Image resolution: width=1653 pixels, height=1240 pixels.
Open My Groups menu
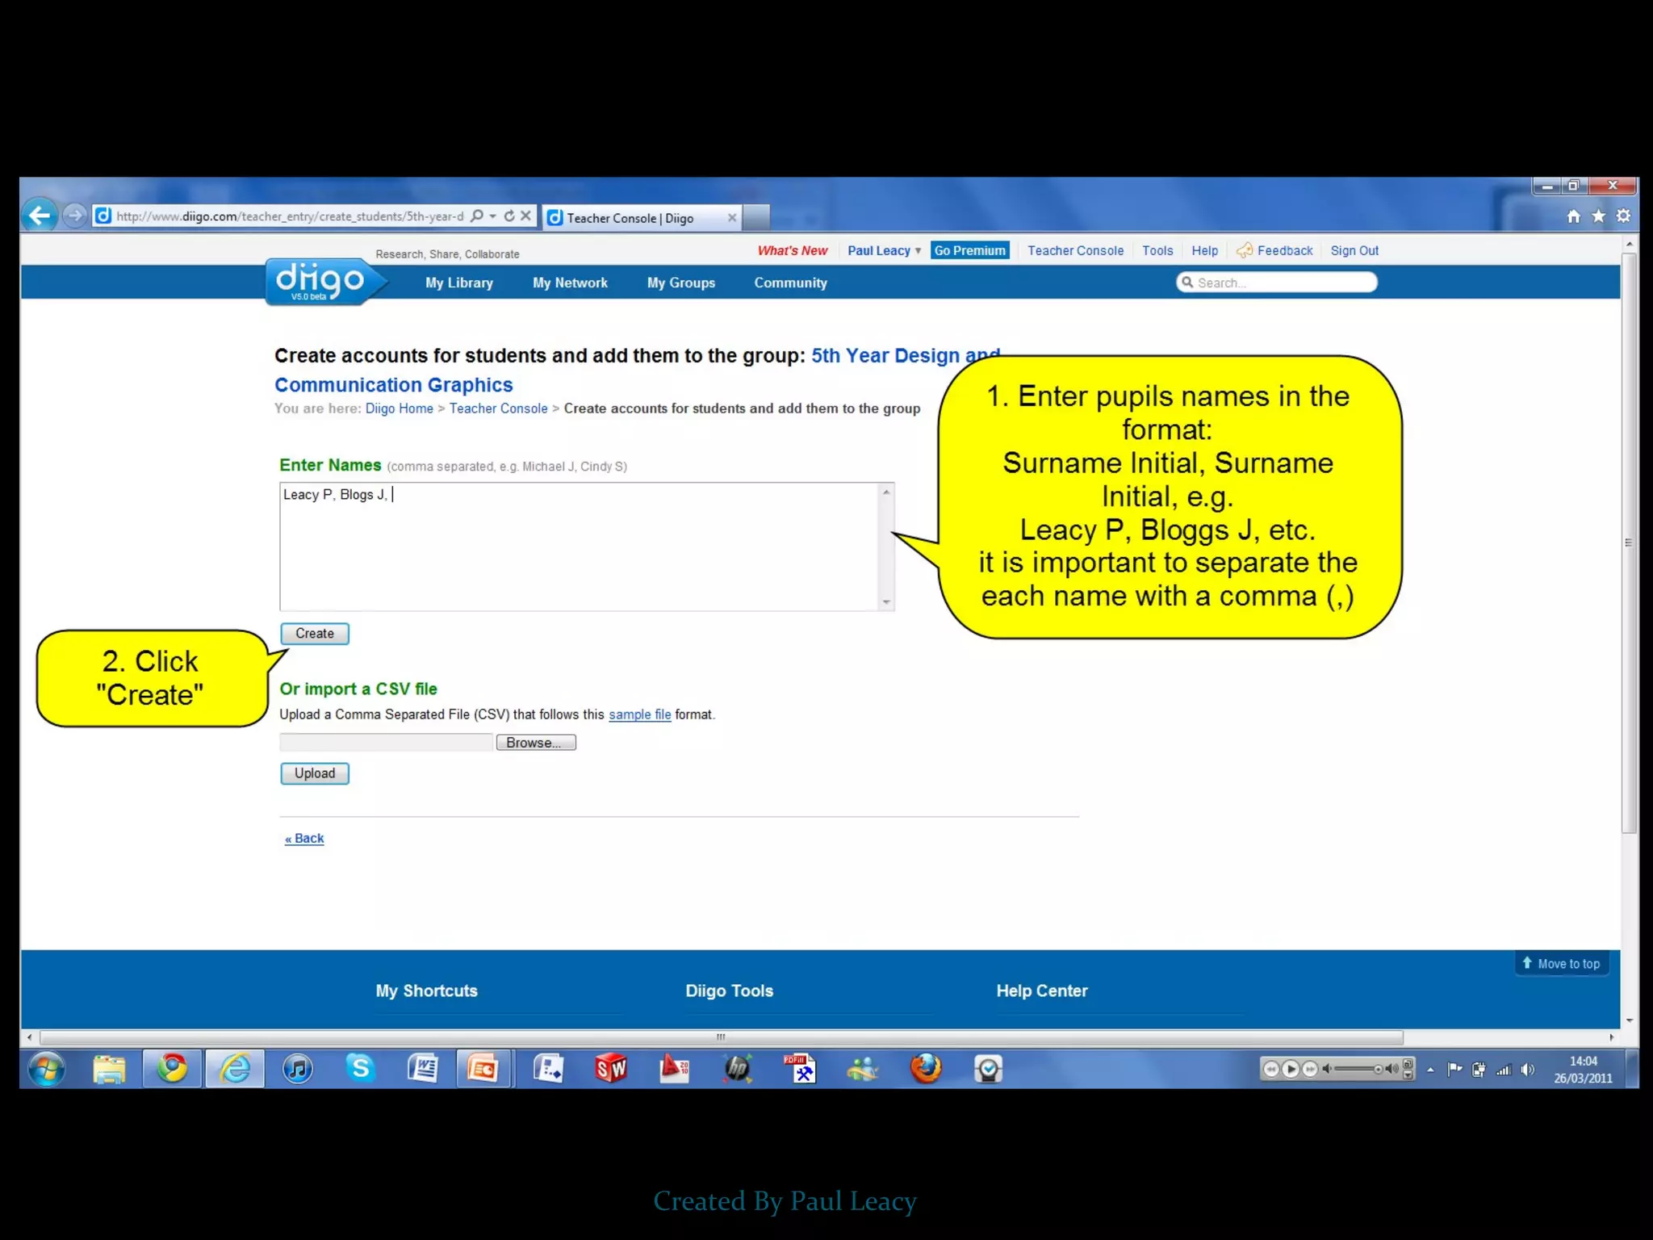tap(680, 283)
